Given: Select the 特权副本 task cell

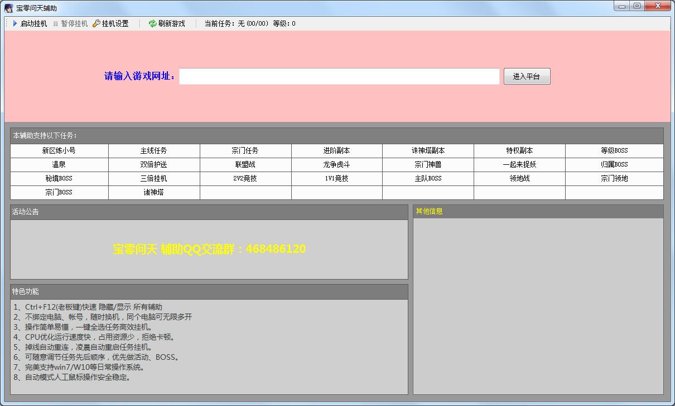Looking at the screenshot, I should click(520, 151).
